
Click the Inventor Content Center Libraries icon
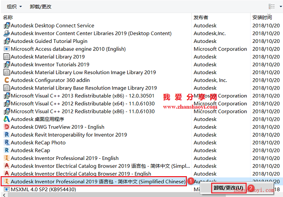point(7,33)
